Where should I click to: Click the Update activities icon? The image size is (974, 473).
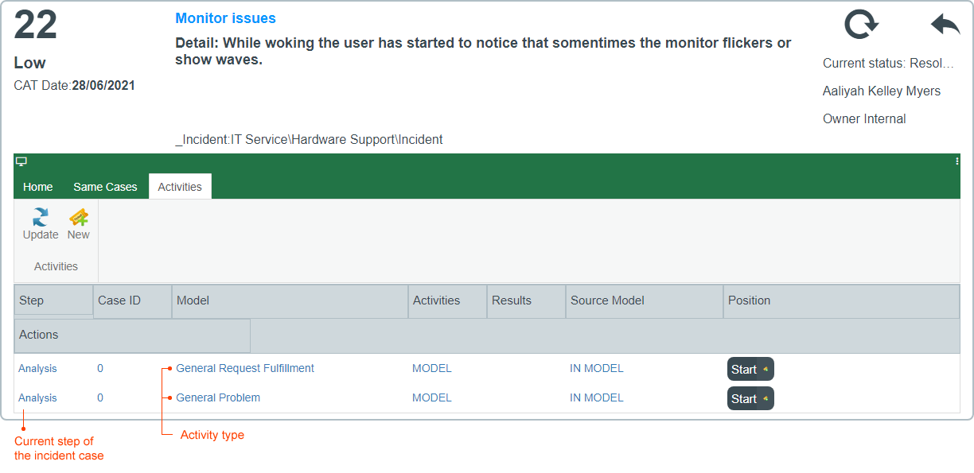click(x=41, y=217)
